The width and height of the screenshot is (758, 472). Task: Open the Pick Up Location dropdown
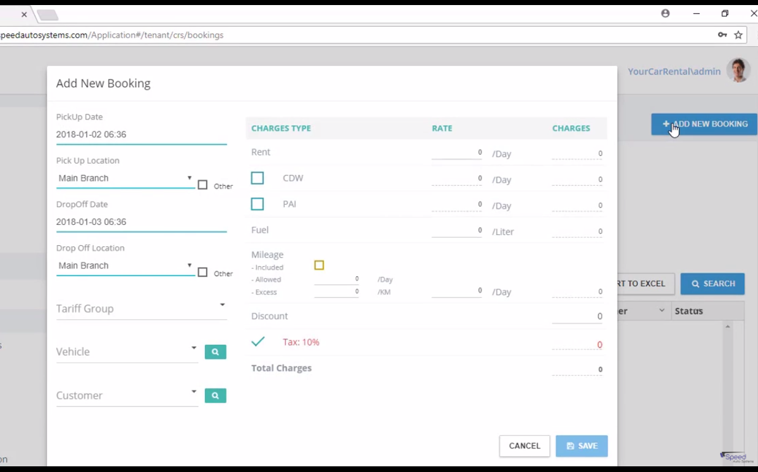click(x=189, y=178)
